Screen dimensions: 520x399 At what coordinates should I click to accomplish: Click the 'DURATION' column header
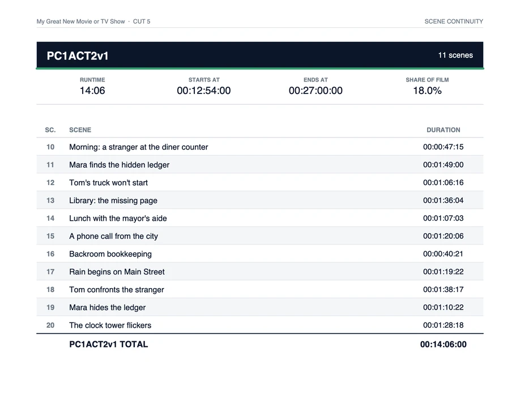coord(444,130)
